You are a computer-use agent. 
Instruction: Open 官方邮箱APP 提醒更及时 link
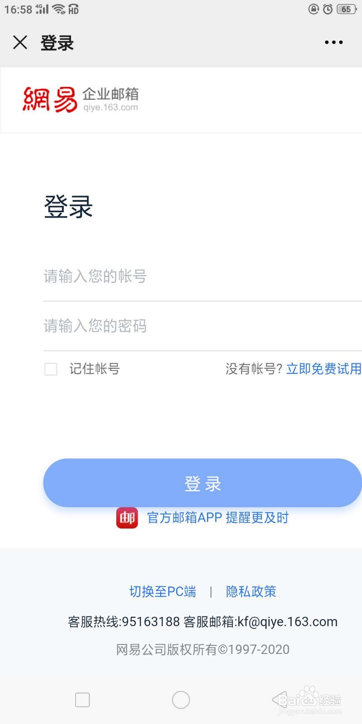(218, 518)
